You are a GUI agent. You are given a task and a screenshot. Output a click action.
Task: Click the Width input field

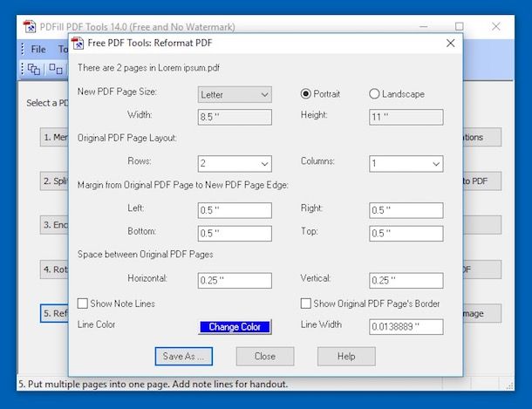pyautogui.click(x=235, y=117)
